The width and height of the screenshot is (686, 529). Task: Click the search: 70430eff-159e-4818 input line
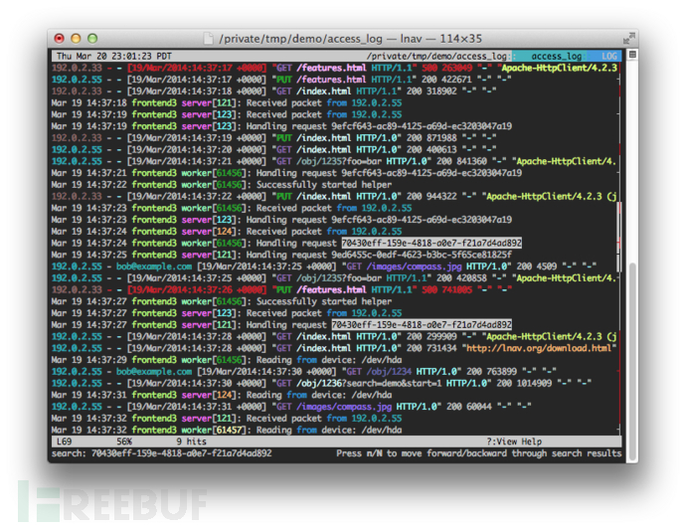point(161,453)
